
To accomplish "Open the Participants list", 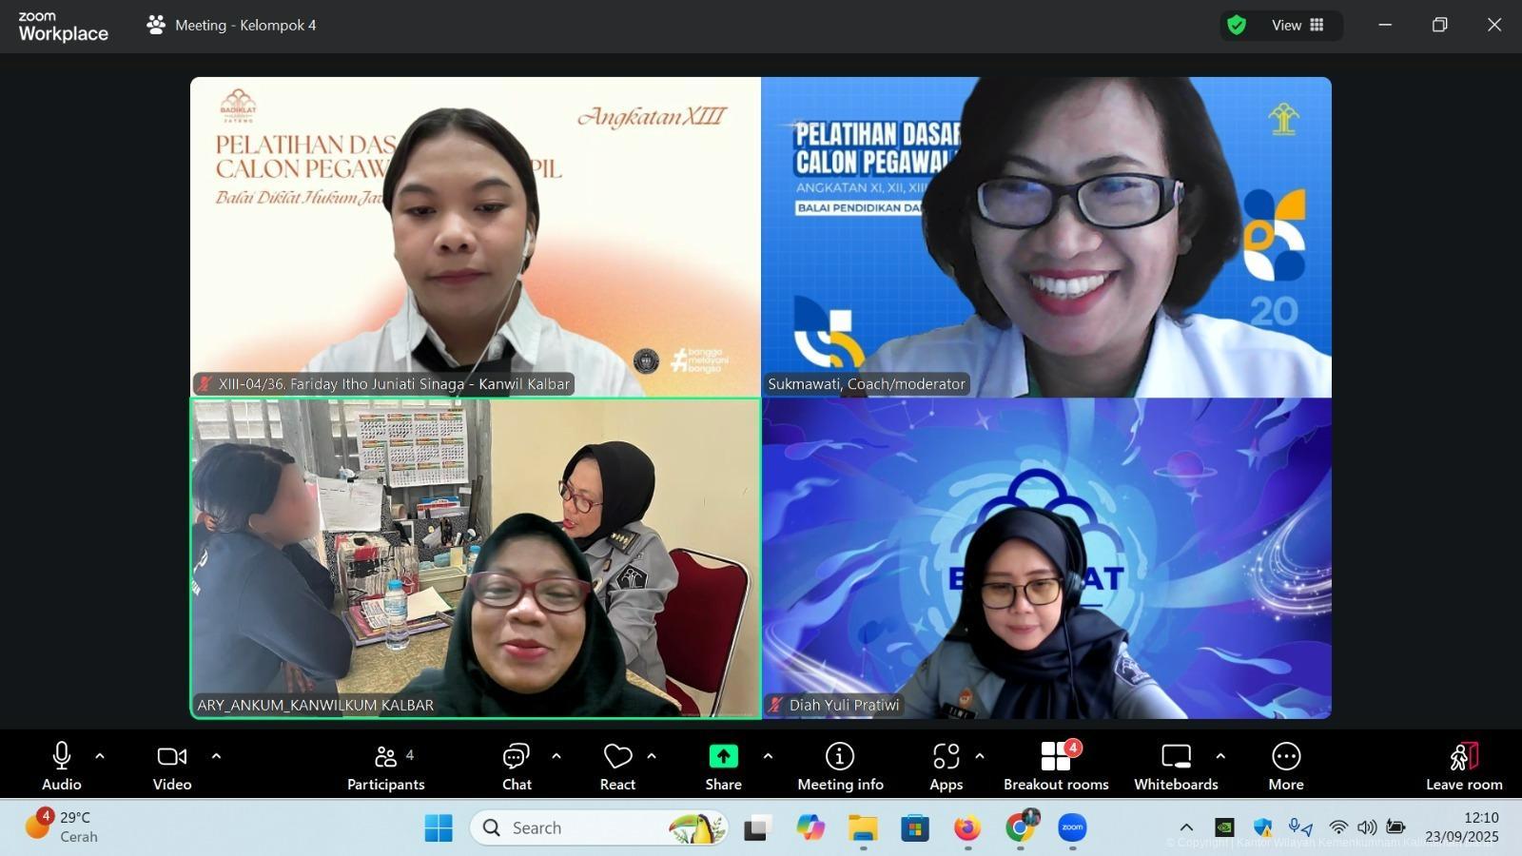I will [x=385, y=764].
